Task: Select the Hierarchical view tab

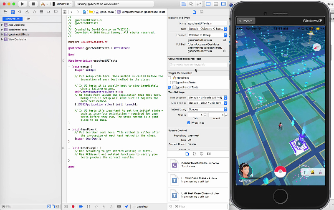Action: pos(13,19)
